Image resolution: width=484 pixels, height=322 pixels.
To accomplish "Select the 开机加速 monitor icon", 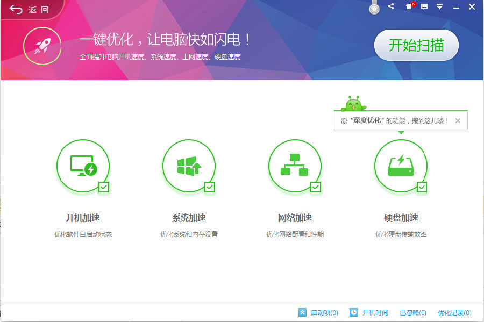I will [83, 166].
